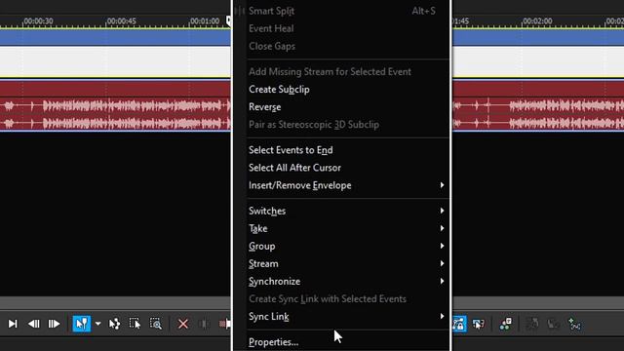The height and width of the screenshot is (351, 624).
Task: Click Create Sync Link with Selected Events
Action: 328,299
